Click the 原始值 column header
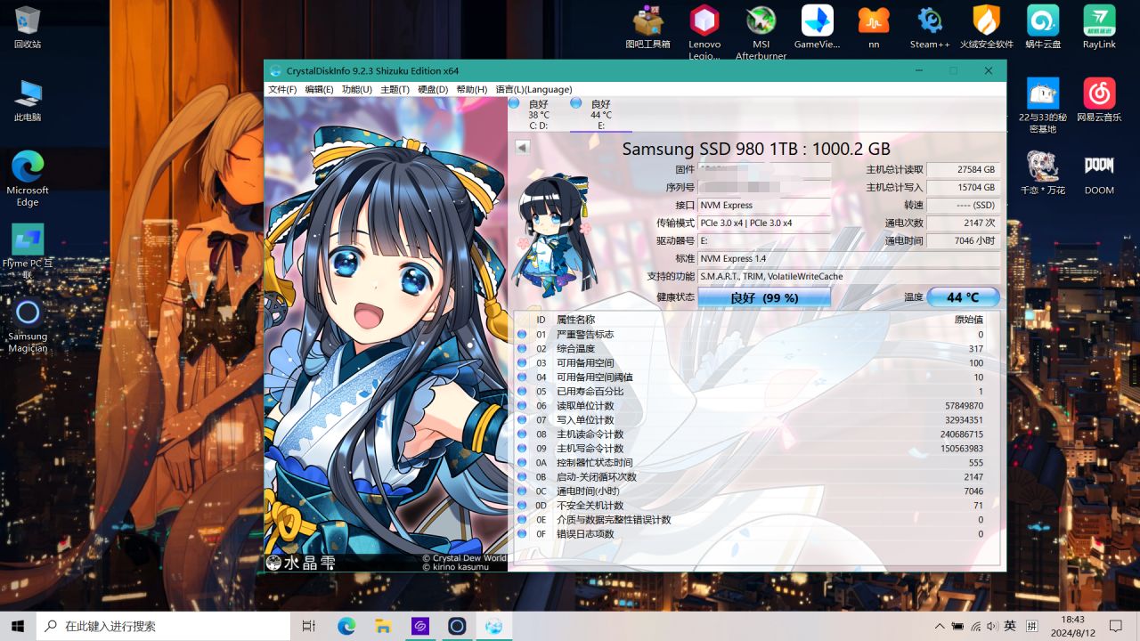This screenshot has width=1140, height=641. coord(968,320)
